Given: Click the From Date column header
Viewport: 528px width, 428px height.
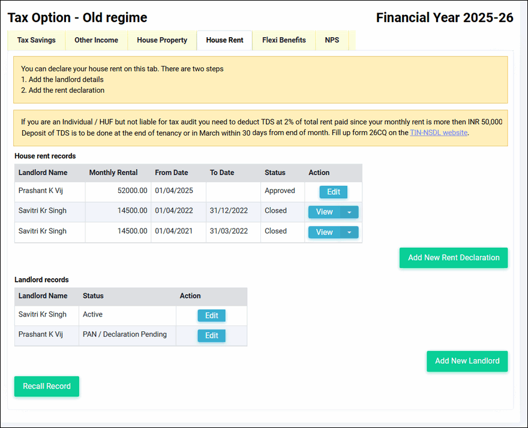Looking at the screenshot, I should point(172,173).
